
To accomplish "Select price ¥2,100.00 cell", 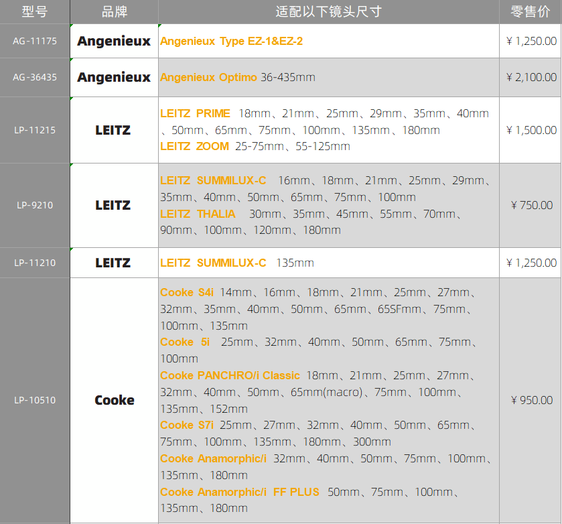I will 531,77.
